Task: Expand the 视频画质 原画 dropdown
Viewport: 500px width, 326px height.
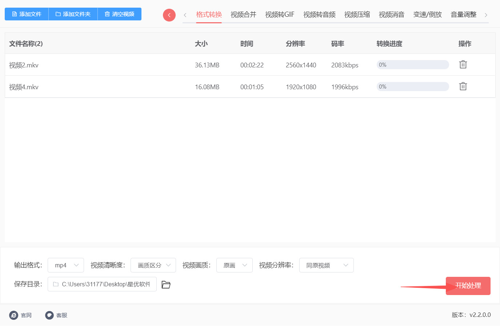Action: 235,265
